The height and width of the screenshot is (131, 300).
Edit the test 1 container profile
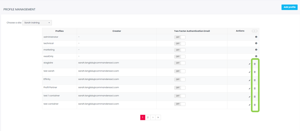[x=249, y=97]
